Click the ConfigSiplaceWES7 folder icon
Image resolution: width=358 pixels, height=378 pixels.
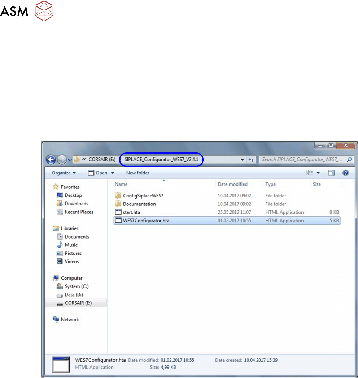[118, 196]
